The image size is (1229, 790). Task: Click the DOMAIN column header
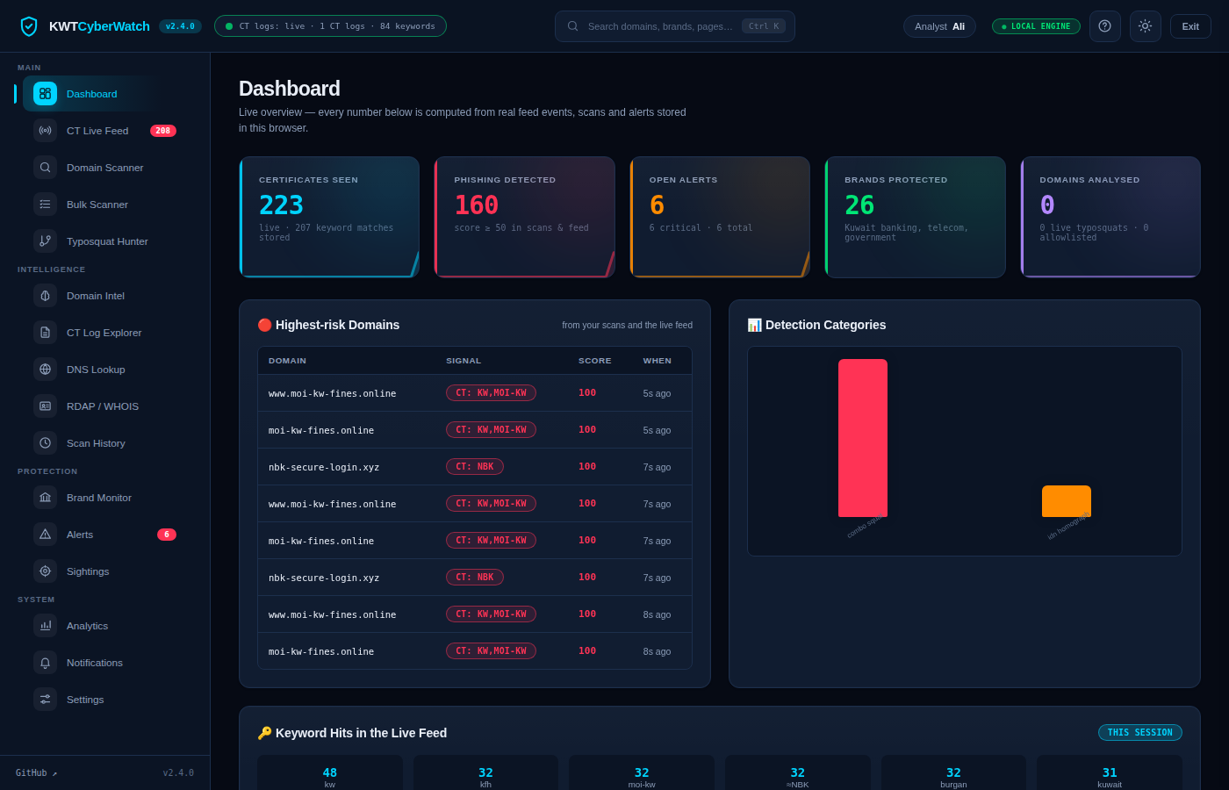click(287, 361)
